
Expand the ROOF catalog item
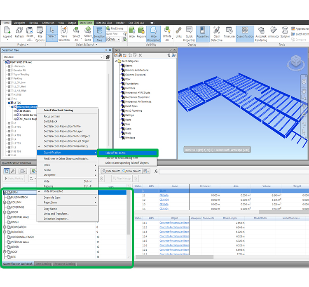[5, 252]
